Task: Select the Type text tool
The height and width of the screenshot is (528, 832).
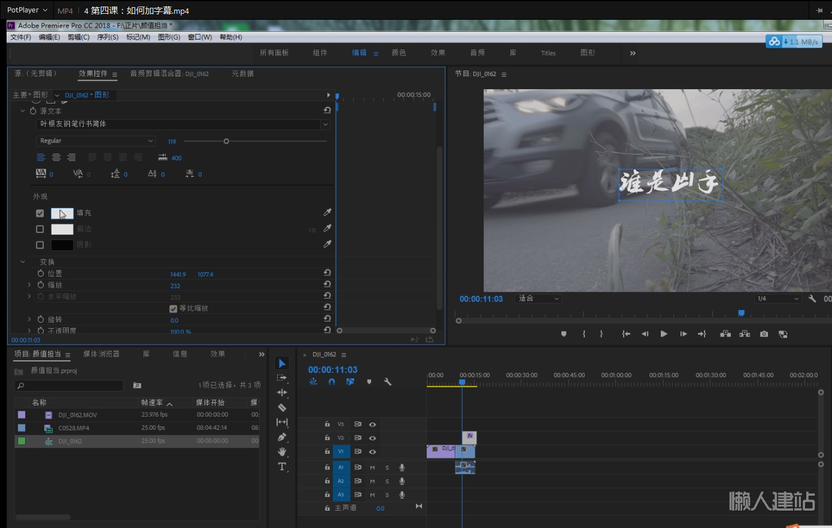Action: (x=282, y=466)
